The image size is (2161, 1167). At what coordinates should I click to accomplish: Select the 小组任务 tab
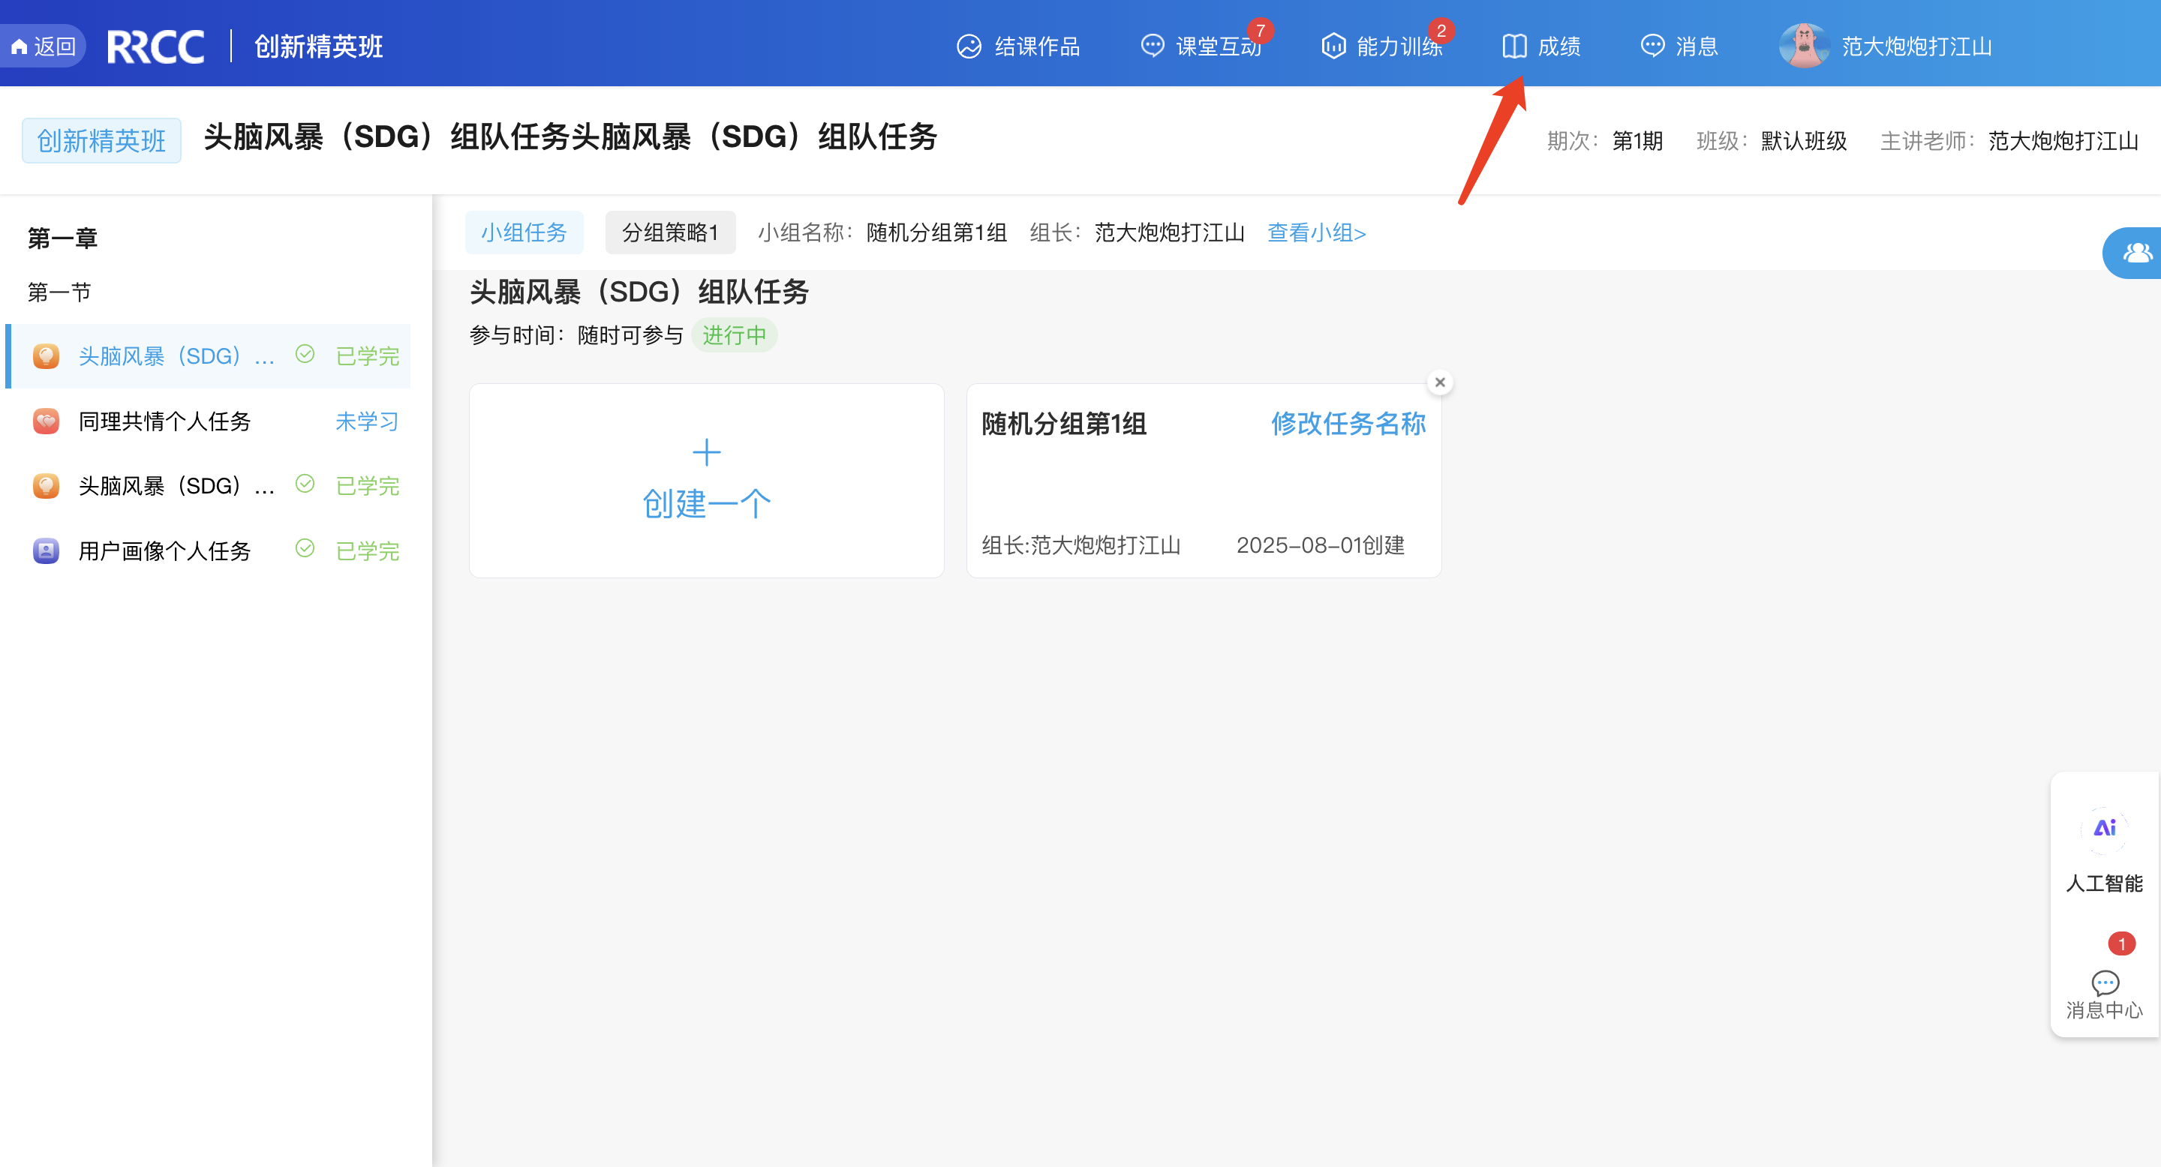tap(524, 232)
